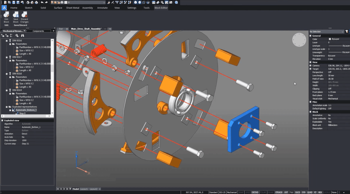
Task: Click the new document tab plus button
Action: [x=110, y=29]
